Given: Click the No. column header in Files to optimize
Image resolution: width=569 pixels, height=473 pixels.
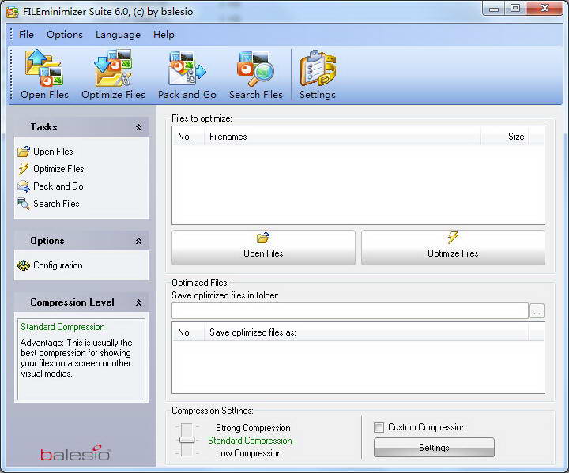Looking at the screenshot, I should pyautogui.click(x=188, y=137).
